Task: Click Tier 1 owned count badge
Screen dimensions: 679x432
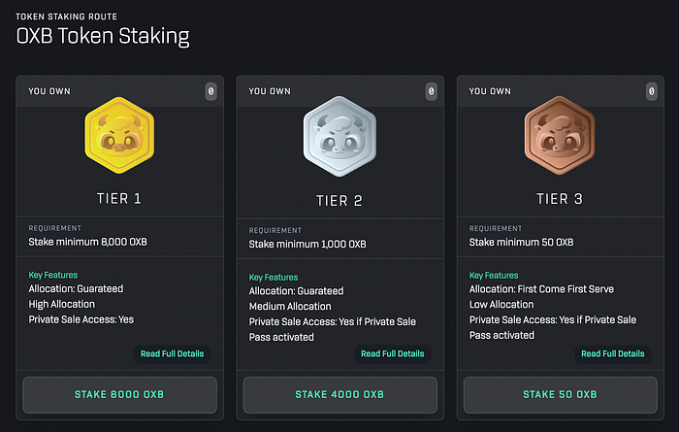Action: click(x=210, y=91)
